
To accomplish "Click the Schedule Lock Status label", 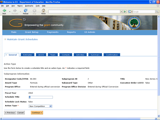I will (x=16, y=102).
